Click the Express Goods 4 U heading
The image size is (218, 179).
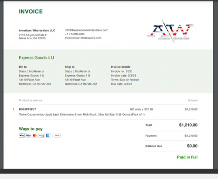pyautogui.click(x=36, y=58)
